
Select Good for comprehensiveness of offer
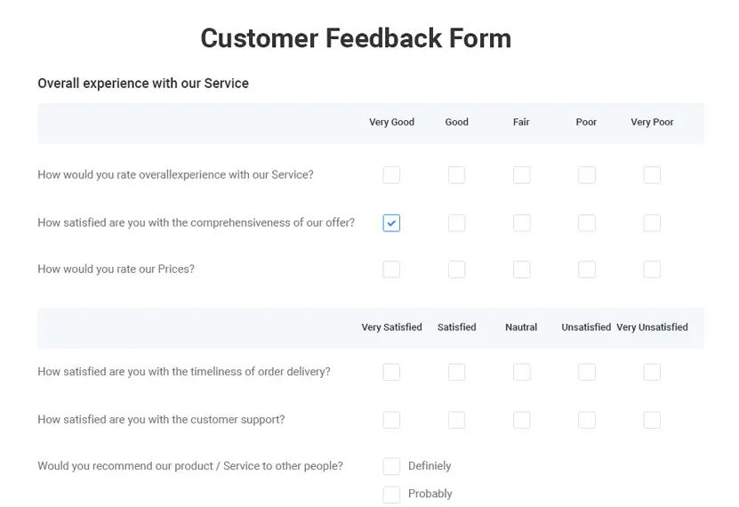tap(456, 223)
